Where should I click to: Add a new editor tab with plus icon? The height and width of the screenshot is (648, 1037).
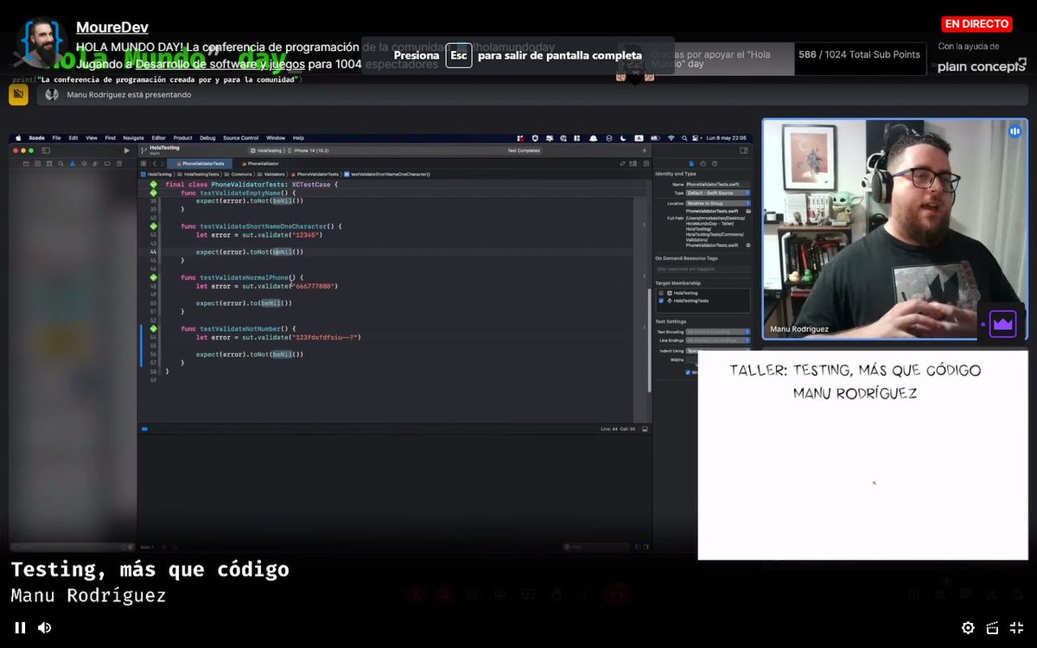click(x=645, y=150)
